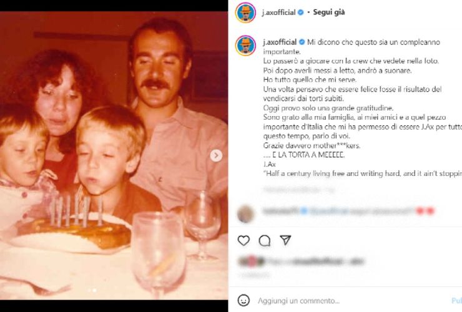
Task: Click the partially visible Pubblica button
Action: [457, 301]
